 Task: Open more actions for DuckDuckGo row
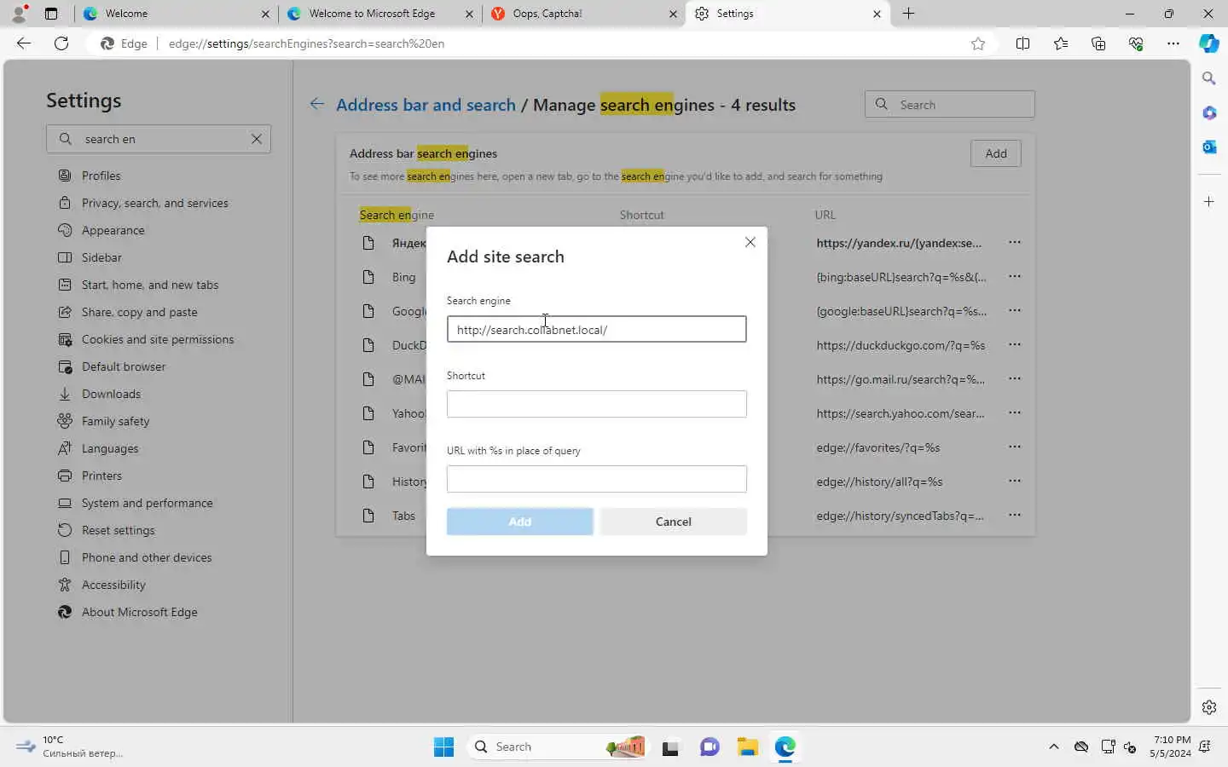tap(1014, 344)
